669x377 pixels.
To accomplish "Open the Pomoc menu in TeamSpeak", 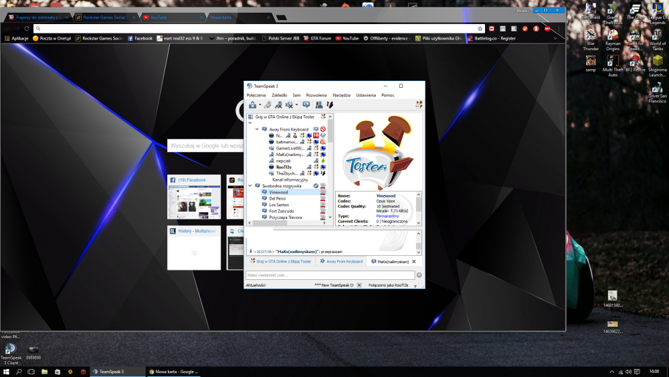I will click(x=388, y=95).
